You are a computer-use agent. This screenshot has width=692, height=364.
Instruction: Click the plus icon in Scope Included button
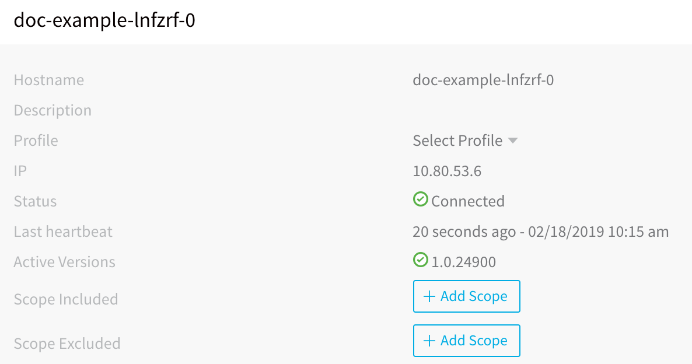click(x=429, y=296)
